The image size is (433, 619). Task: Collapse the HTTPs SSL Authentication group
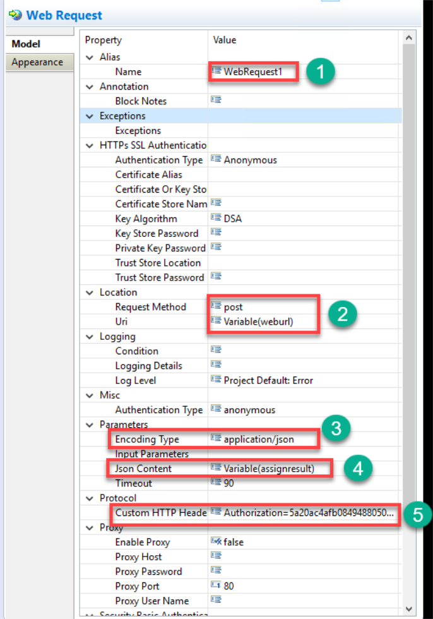tap(90, 145)
